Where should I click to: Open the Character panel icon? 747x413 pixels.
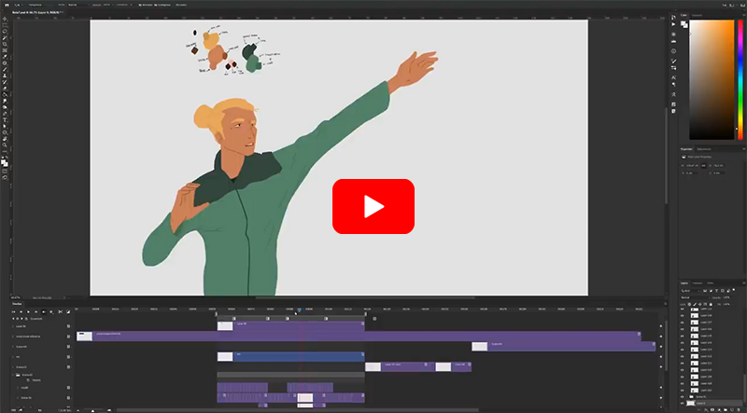click(673, 77)
